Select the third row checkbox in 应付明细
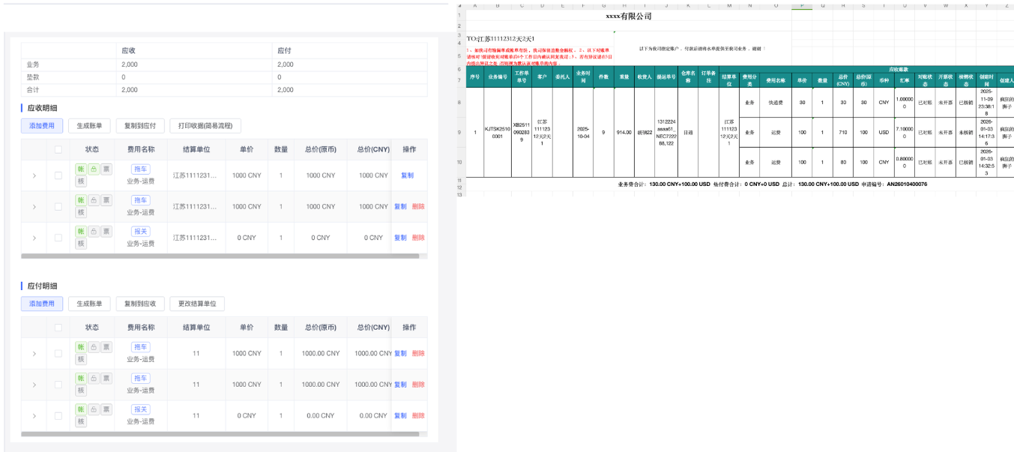 (x=58, y=415)
